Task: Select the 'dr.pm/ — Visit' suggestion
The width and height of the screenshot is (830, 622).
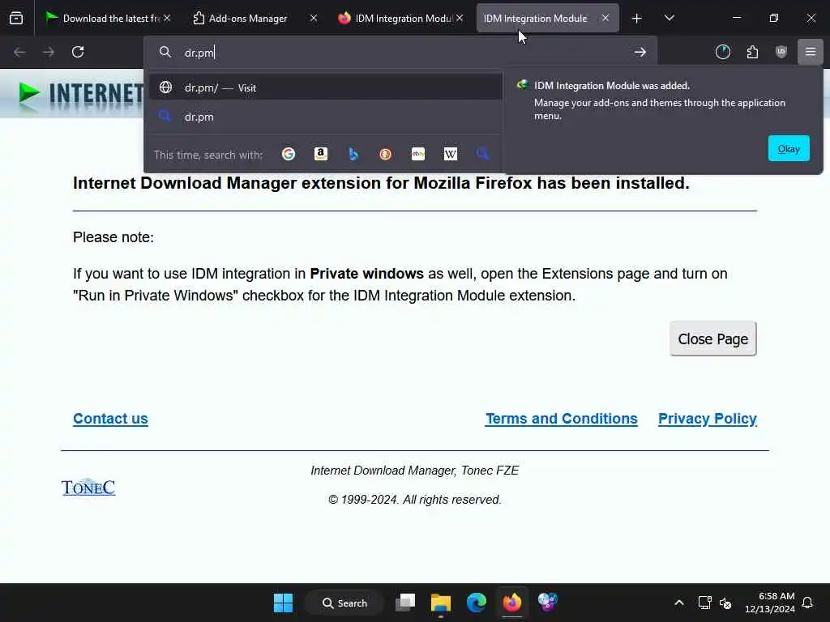Action: [x=326, y=87]
